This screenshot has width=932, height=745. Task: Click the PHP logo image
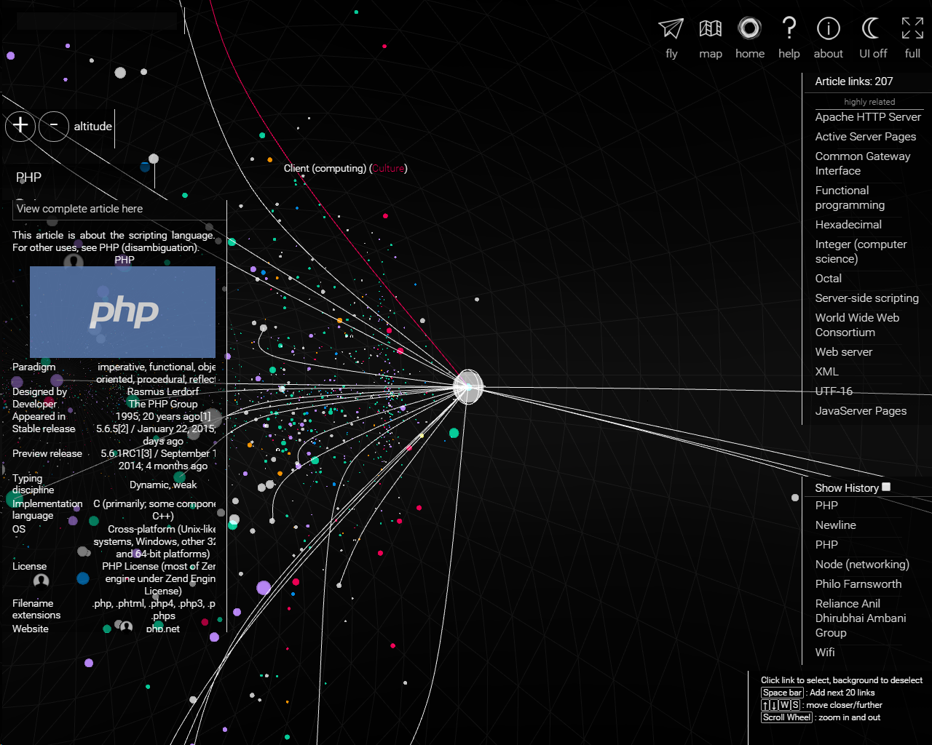click(122, 311)
